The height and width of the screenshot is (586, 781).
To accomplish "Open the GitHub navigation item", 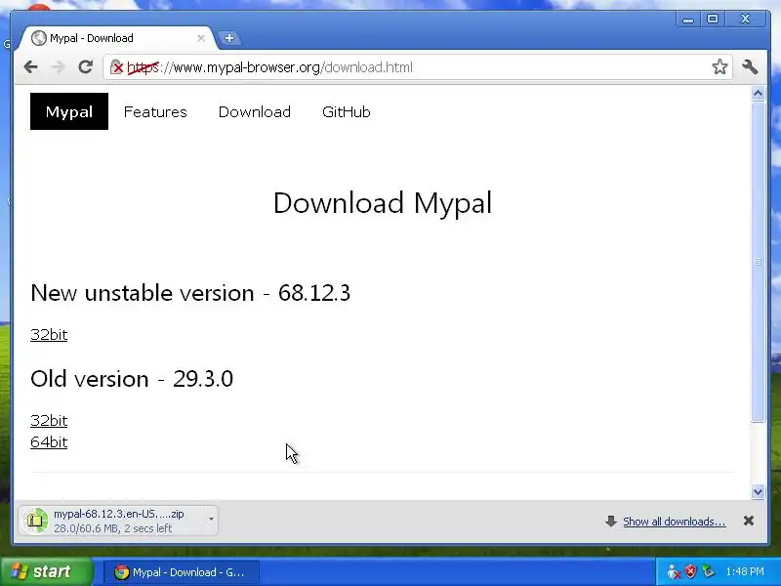I will tap(347, 111).
